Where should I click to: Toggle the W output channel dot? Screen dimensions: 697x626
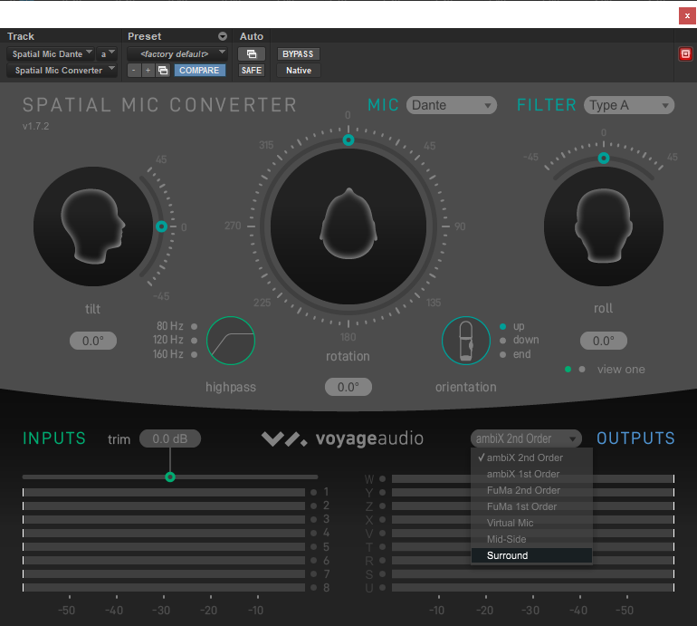tap(383, 478)
